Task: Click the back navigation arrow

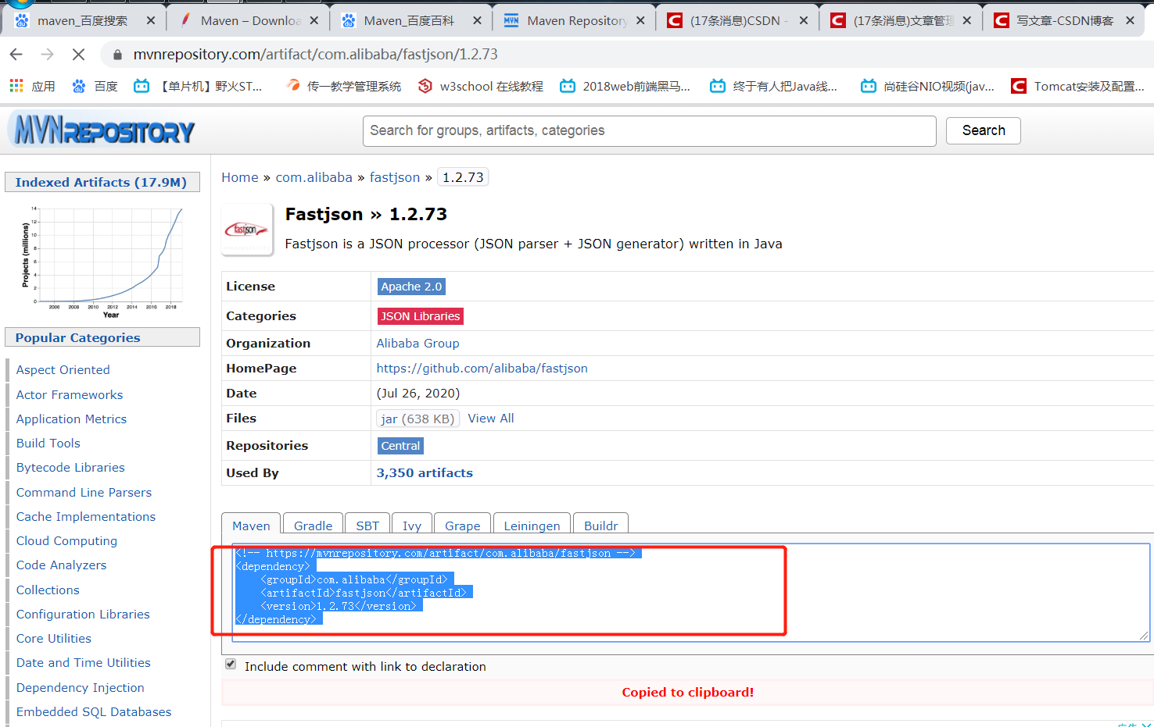Action: click(x=16, y=55)
